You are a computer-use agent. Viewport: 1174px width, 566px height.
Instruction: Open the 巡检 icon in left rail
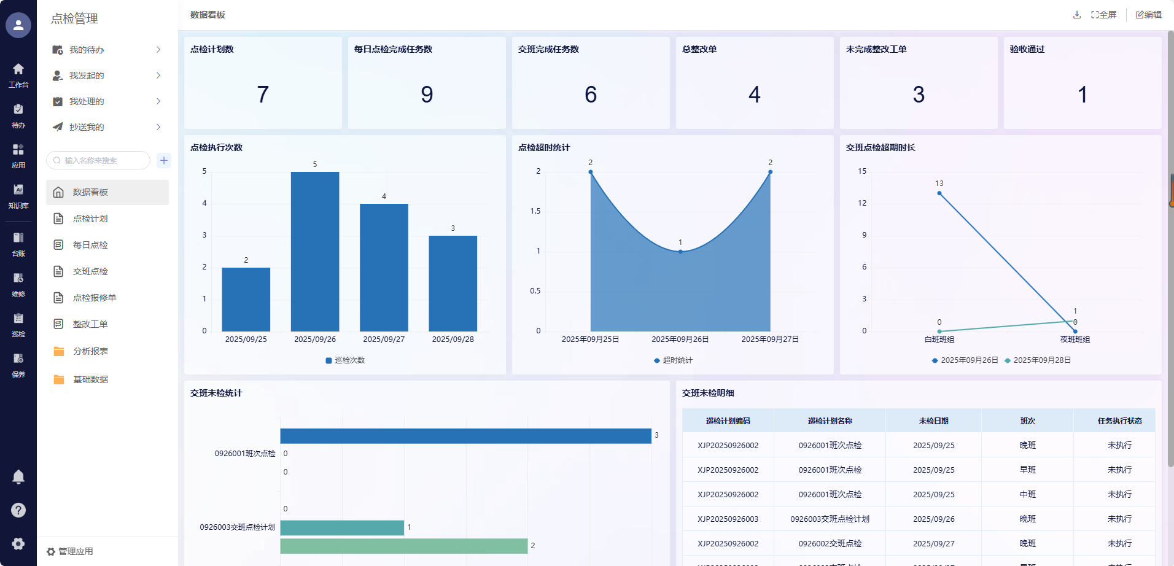[x=18, y=324]
